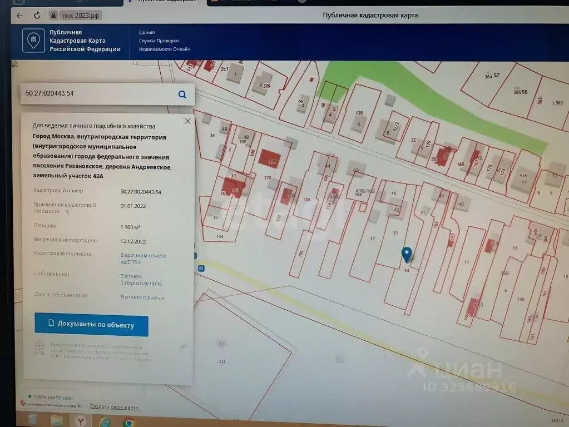Expand the Единая Служба Проверки Недвижимости menu
Screen dimensions: 569x427
[164, 41]
